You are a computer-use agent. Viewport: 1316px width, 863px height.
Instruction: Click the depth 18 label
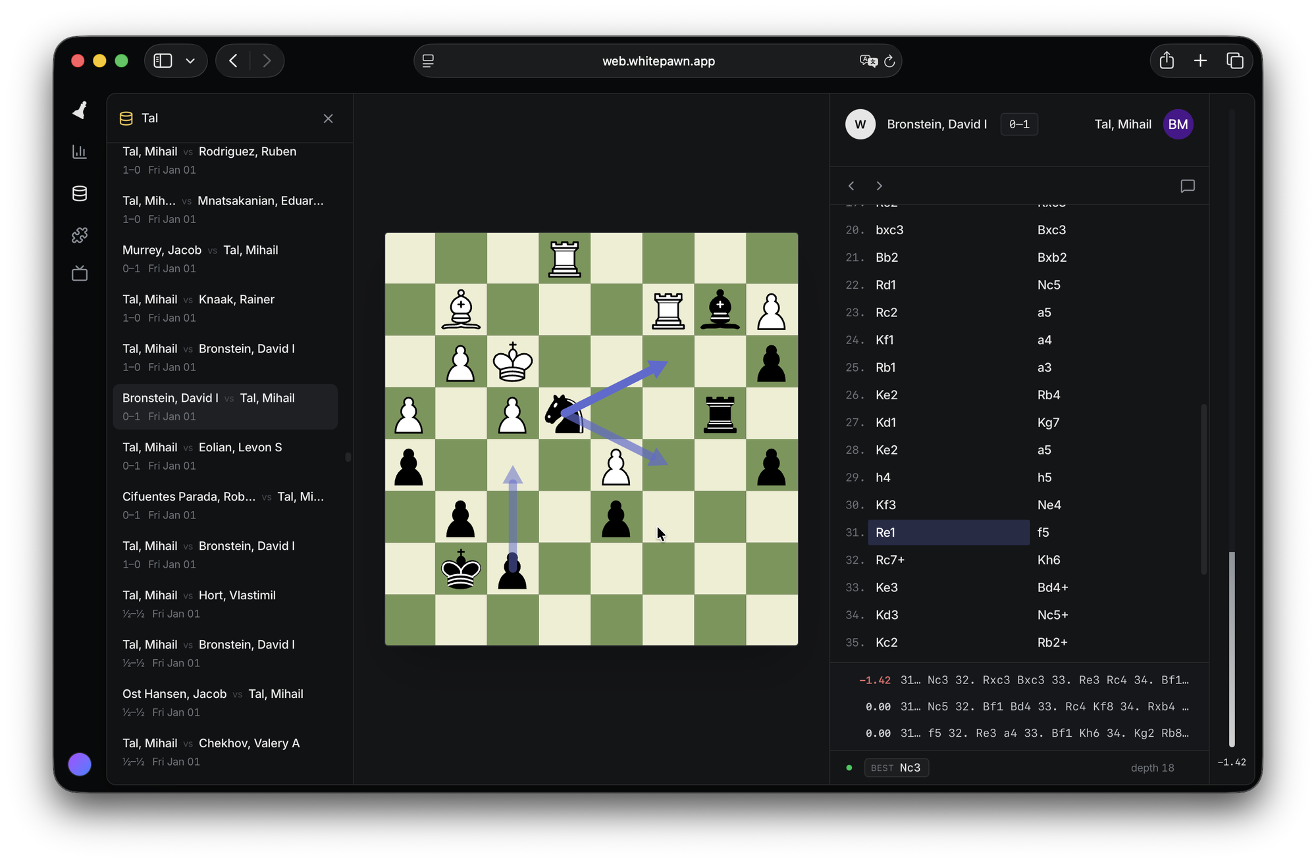1152,768
